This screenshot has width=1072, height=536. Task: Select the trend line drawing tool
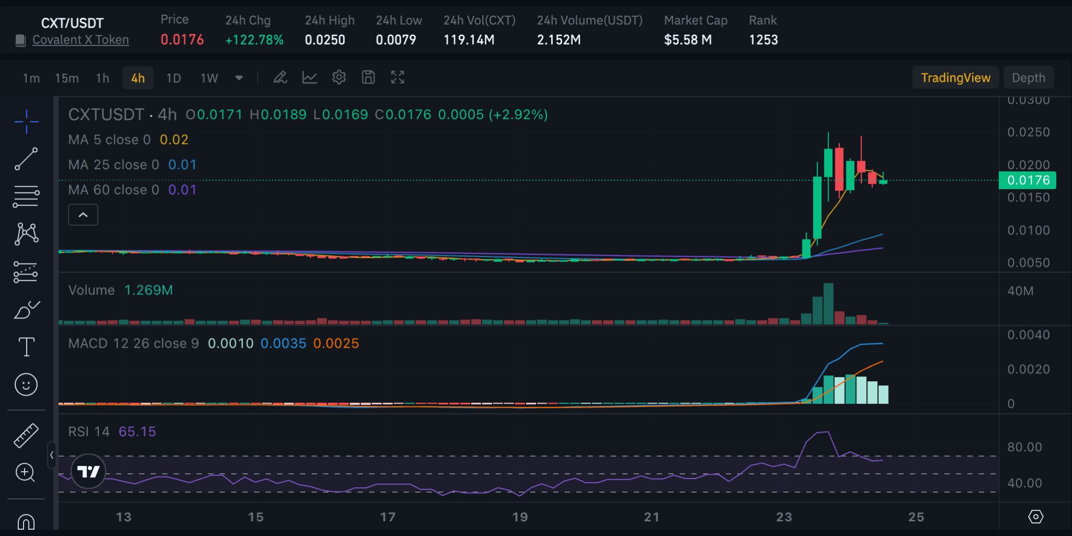point(26,158)
